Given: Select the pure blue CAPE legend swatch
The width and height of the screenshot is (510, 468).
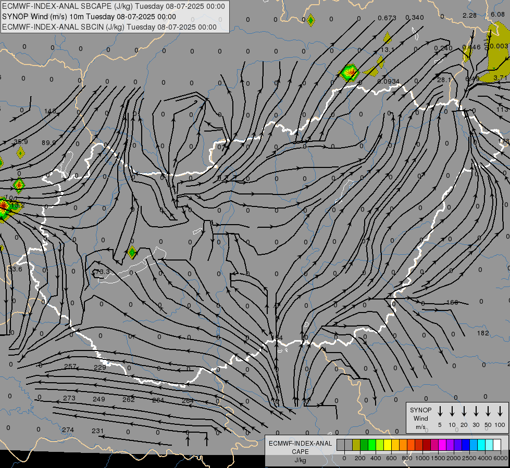Looking at the screenshot, I should click(465, 445).
